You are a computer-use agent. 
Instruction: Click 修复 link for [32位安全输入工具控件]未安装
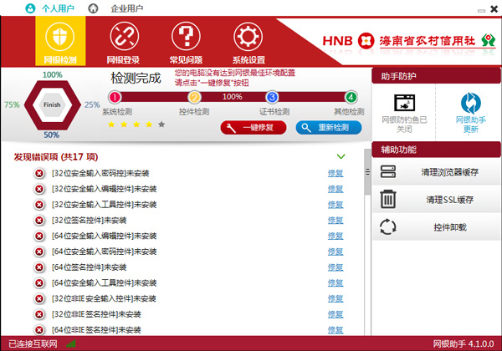(x=336, y=205)
